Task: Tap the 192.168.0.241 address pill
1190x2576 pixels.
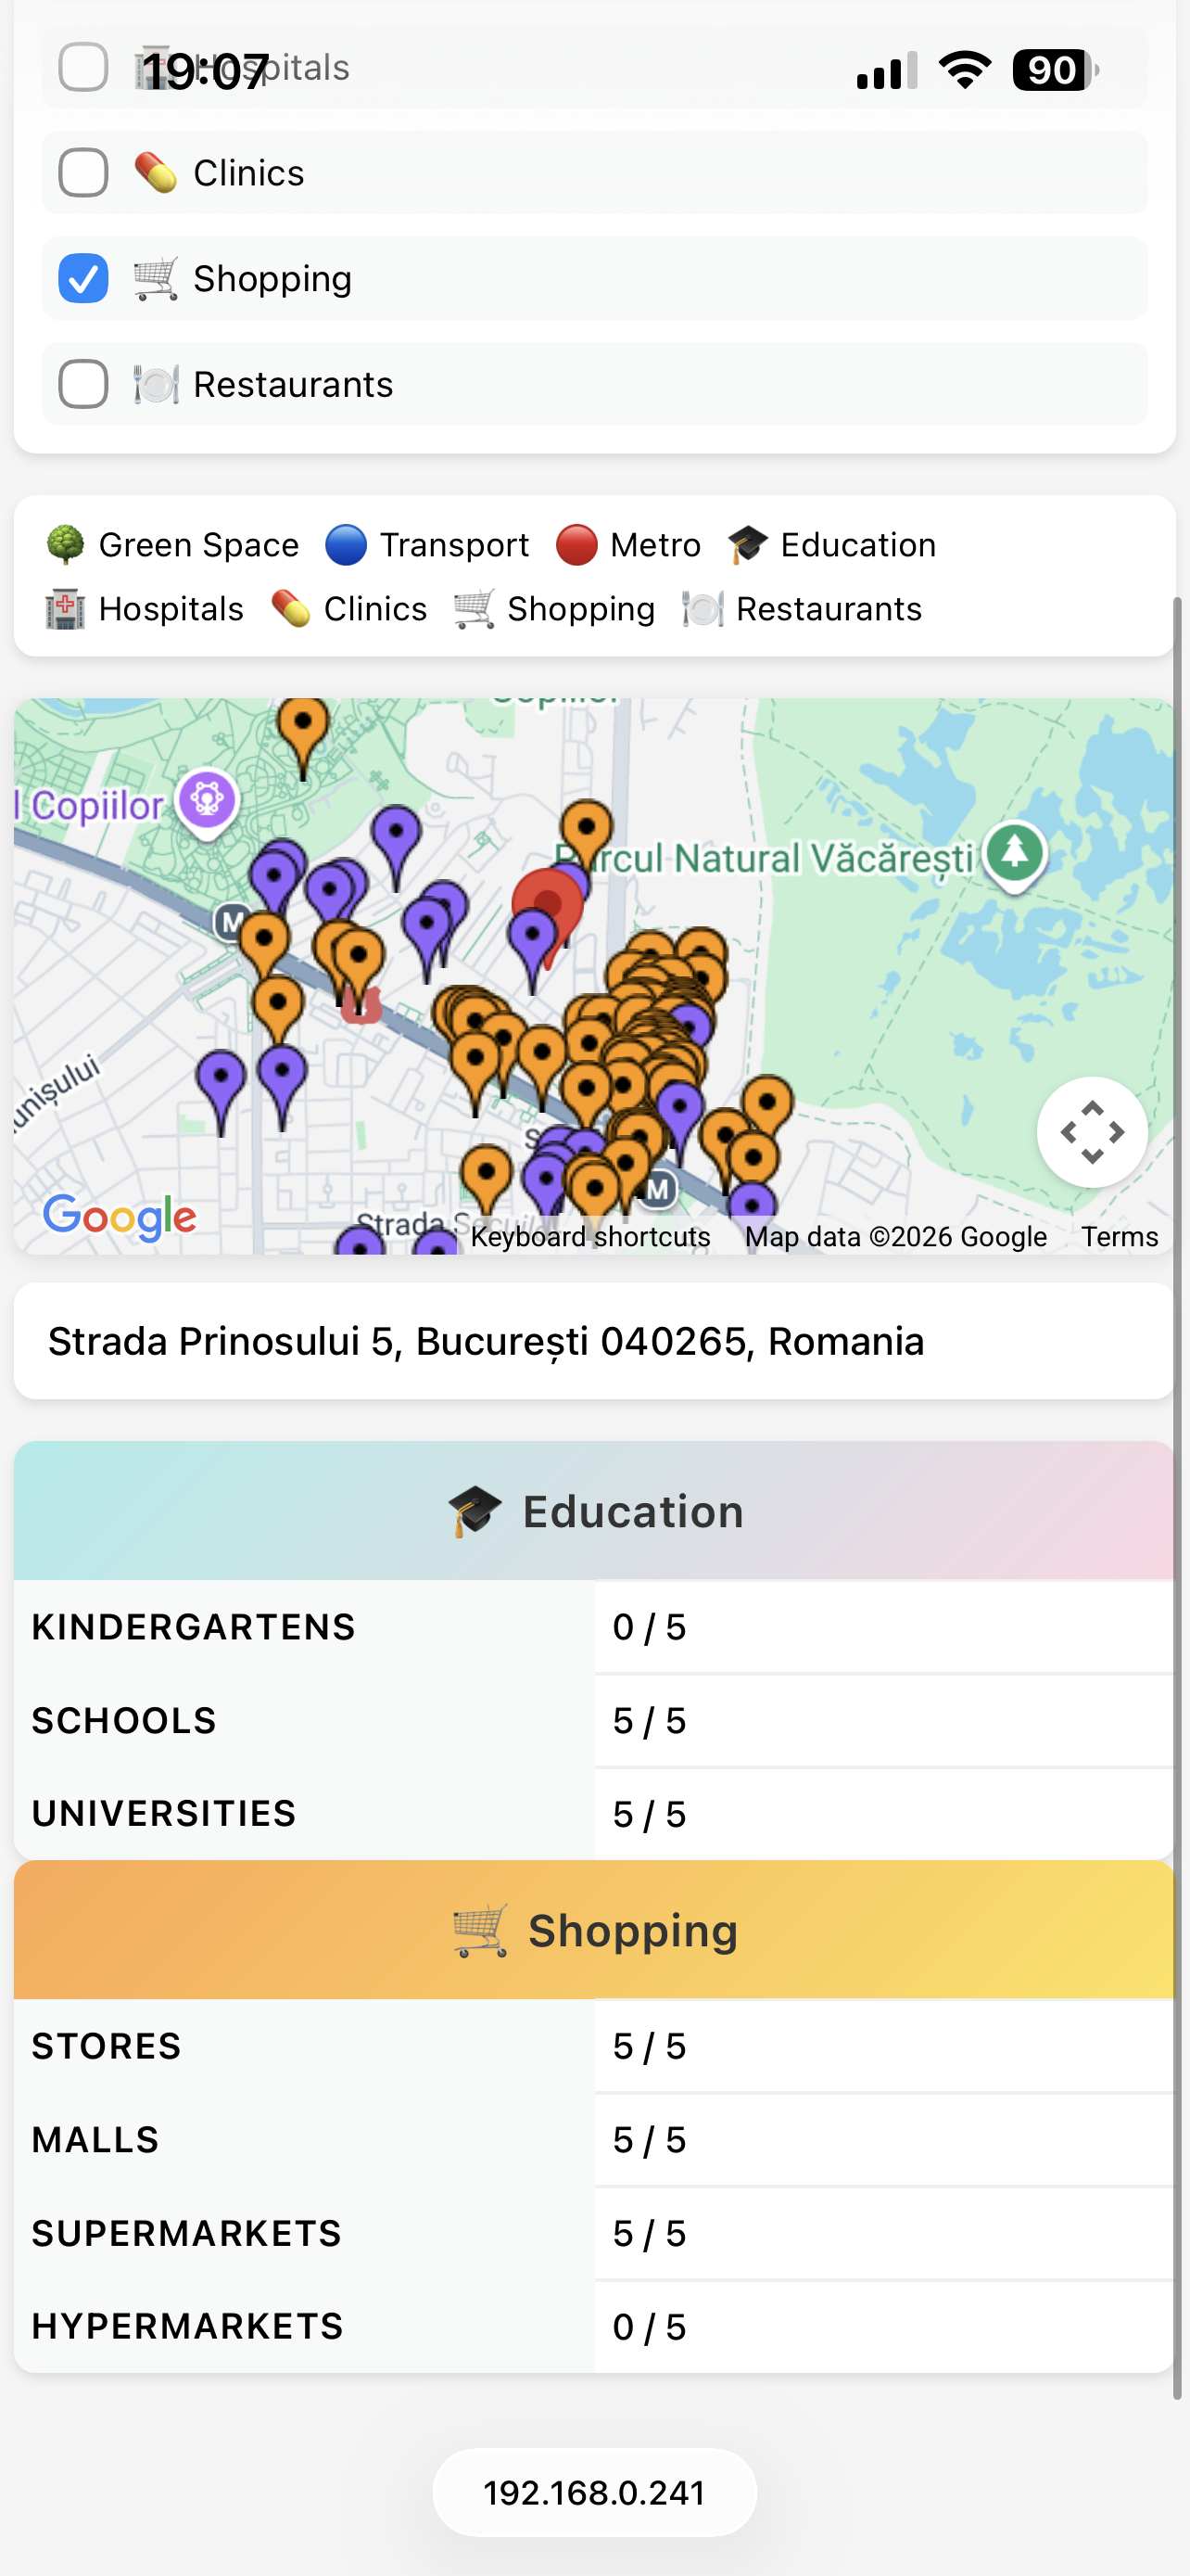Action: [594, 2493]
